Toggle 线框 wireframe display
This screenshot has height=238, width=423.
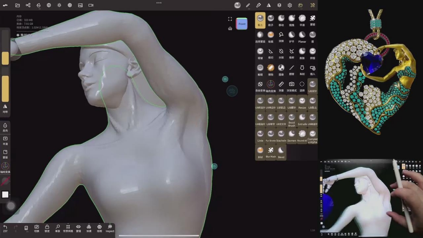[99, 228]
